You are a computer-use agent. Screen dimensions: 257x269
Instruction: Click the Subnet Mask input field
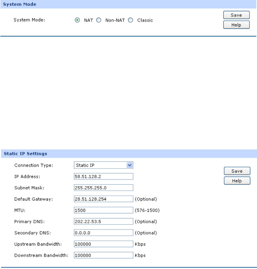[103, 188]
